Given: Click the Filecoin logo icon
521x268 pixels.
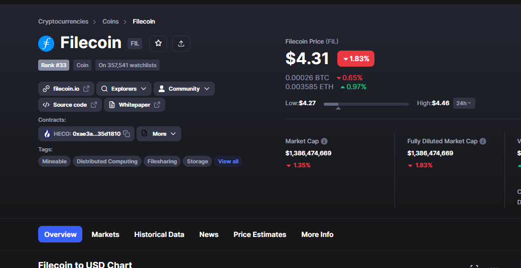Looking at the screenshot, I should (x=46, y=44).
